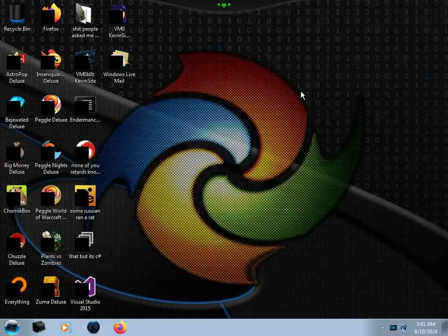Select the Big Money Deluxe shortcut

coord(17,157)
